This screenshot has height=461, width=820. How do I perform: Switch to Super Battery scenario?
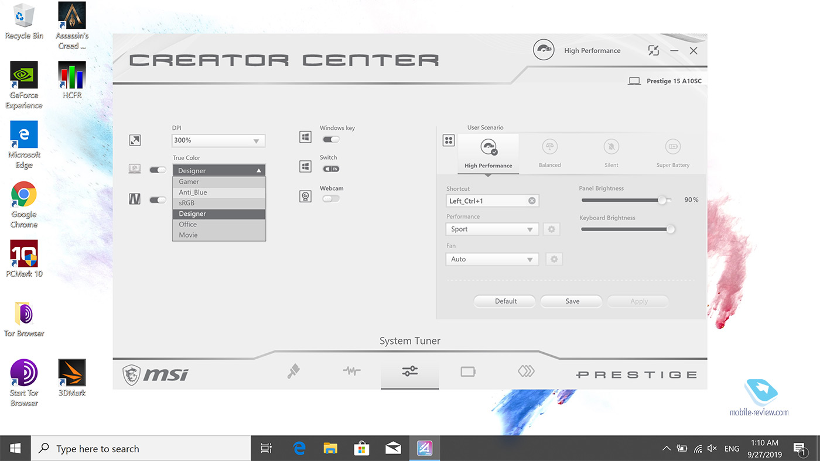pos(672,154)
